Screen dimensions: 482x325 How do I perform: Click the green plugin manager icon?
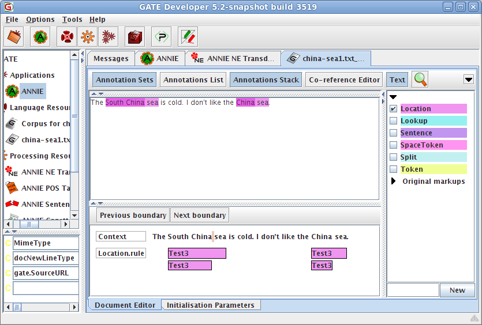coord(162,37)
